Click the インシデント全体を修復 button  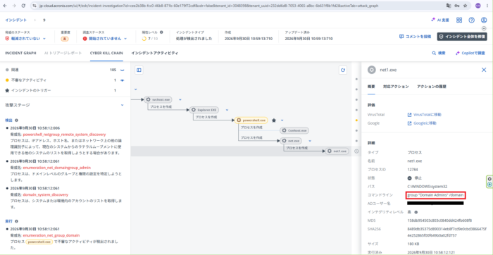pyautogui.click(x=462, y=37)
